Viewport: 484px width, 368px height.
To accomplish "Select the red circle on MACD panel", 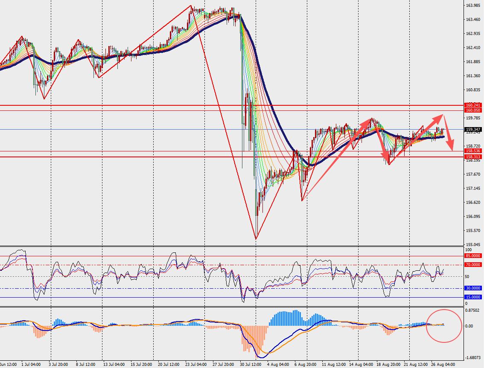I will coord(444,326).
